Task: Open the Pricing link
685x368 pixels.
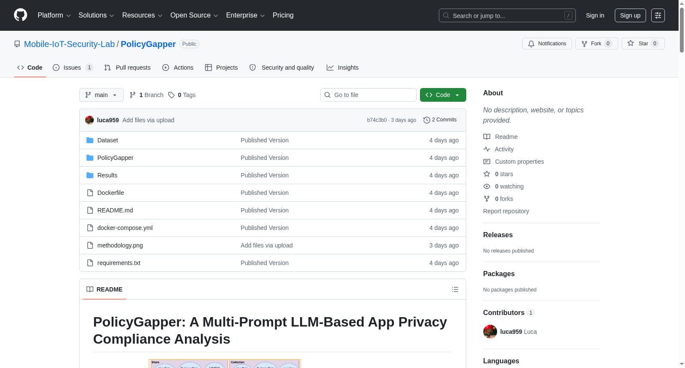Action: (x=283, y=15)
